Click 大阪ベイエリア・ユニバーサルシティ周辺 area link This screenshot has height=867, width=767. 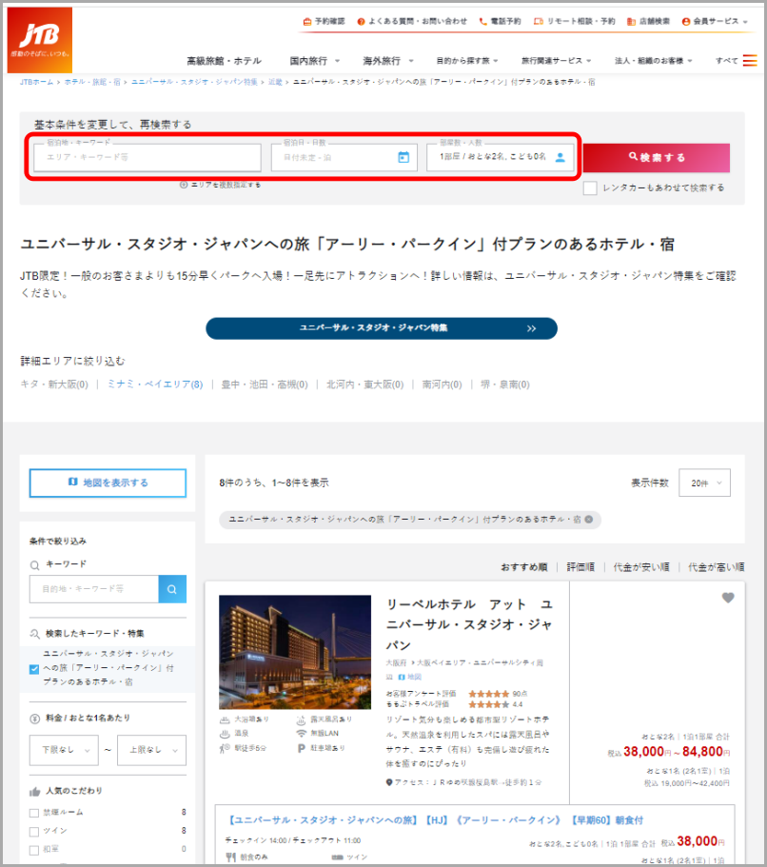(464, 669)
